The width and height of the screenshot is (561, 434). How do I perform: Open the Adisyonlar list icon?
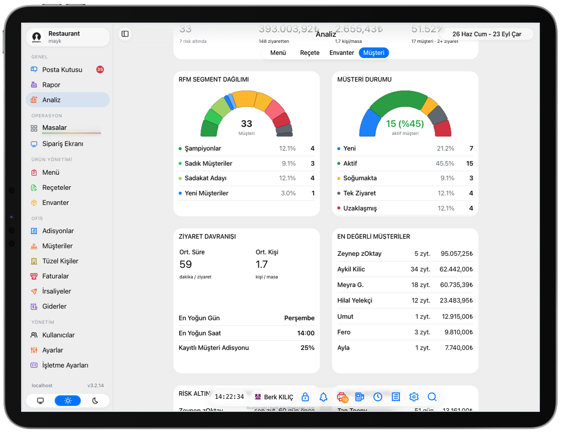pyautogui.click(x=34, y=231)
